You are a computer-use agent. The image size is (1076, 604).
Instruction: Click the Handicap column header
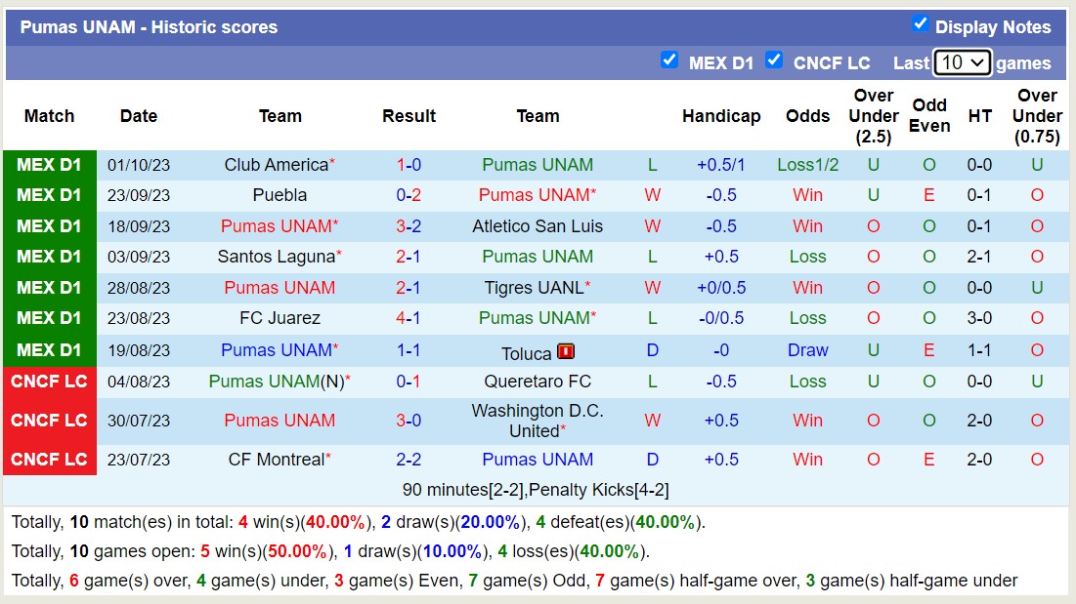(x=721, y=116)
